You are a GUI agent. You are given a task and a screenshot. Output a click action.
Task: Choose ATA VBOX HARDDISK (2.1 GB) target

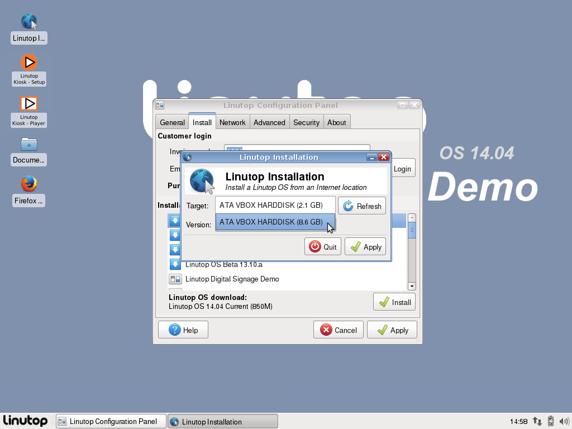pyautogui.click(x=275, y=205)
